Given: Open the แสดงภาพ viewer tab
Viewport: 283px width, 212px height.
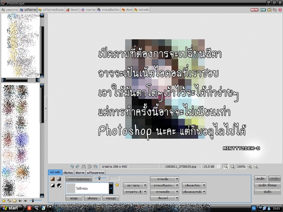Looking at the screenshot, I should click(x=10, y=10).
